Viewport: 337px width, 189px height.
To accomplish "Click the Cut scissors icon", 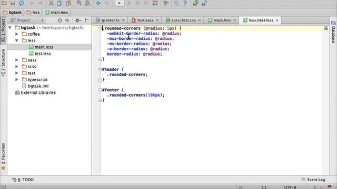I will point(51,3).
